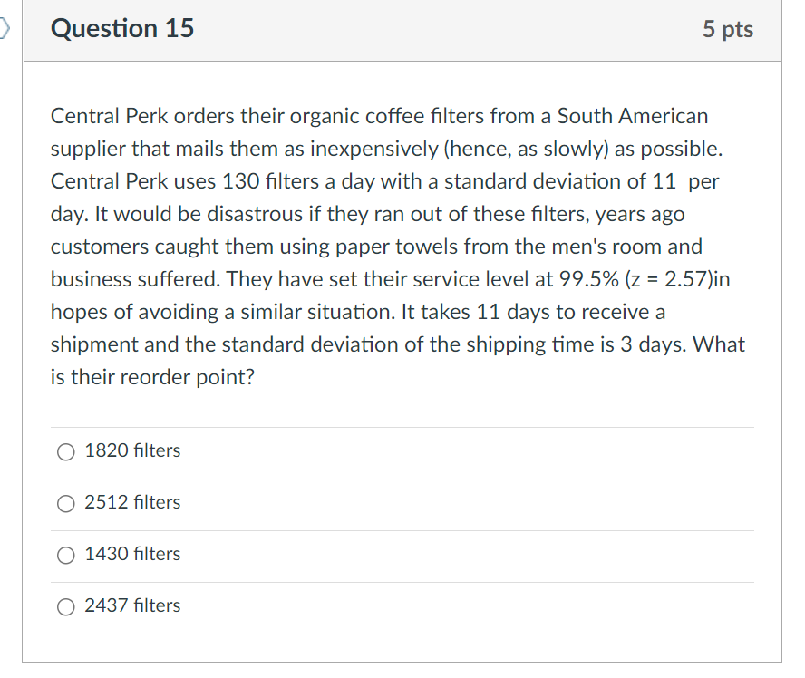Choose the answer labeled 2437 filters
The height and width of the screenshot is (678, 805).
tap(131, 605)
